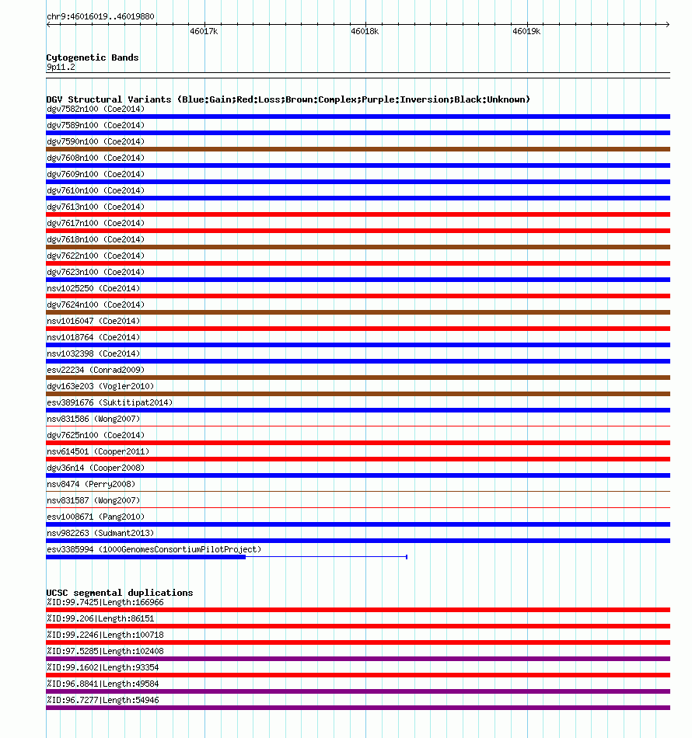Click the UCSC segmental duplications track title
The image size is (692, 738).
[x=120, y=593]
